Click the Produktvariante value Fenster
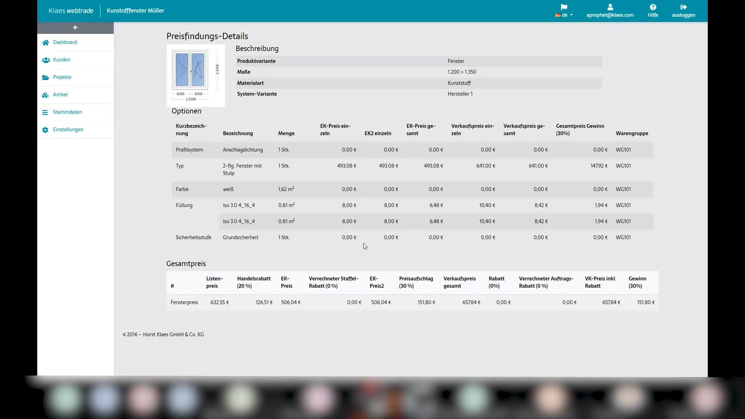 (456, 61)
